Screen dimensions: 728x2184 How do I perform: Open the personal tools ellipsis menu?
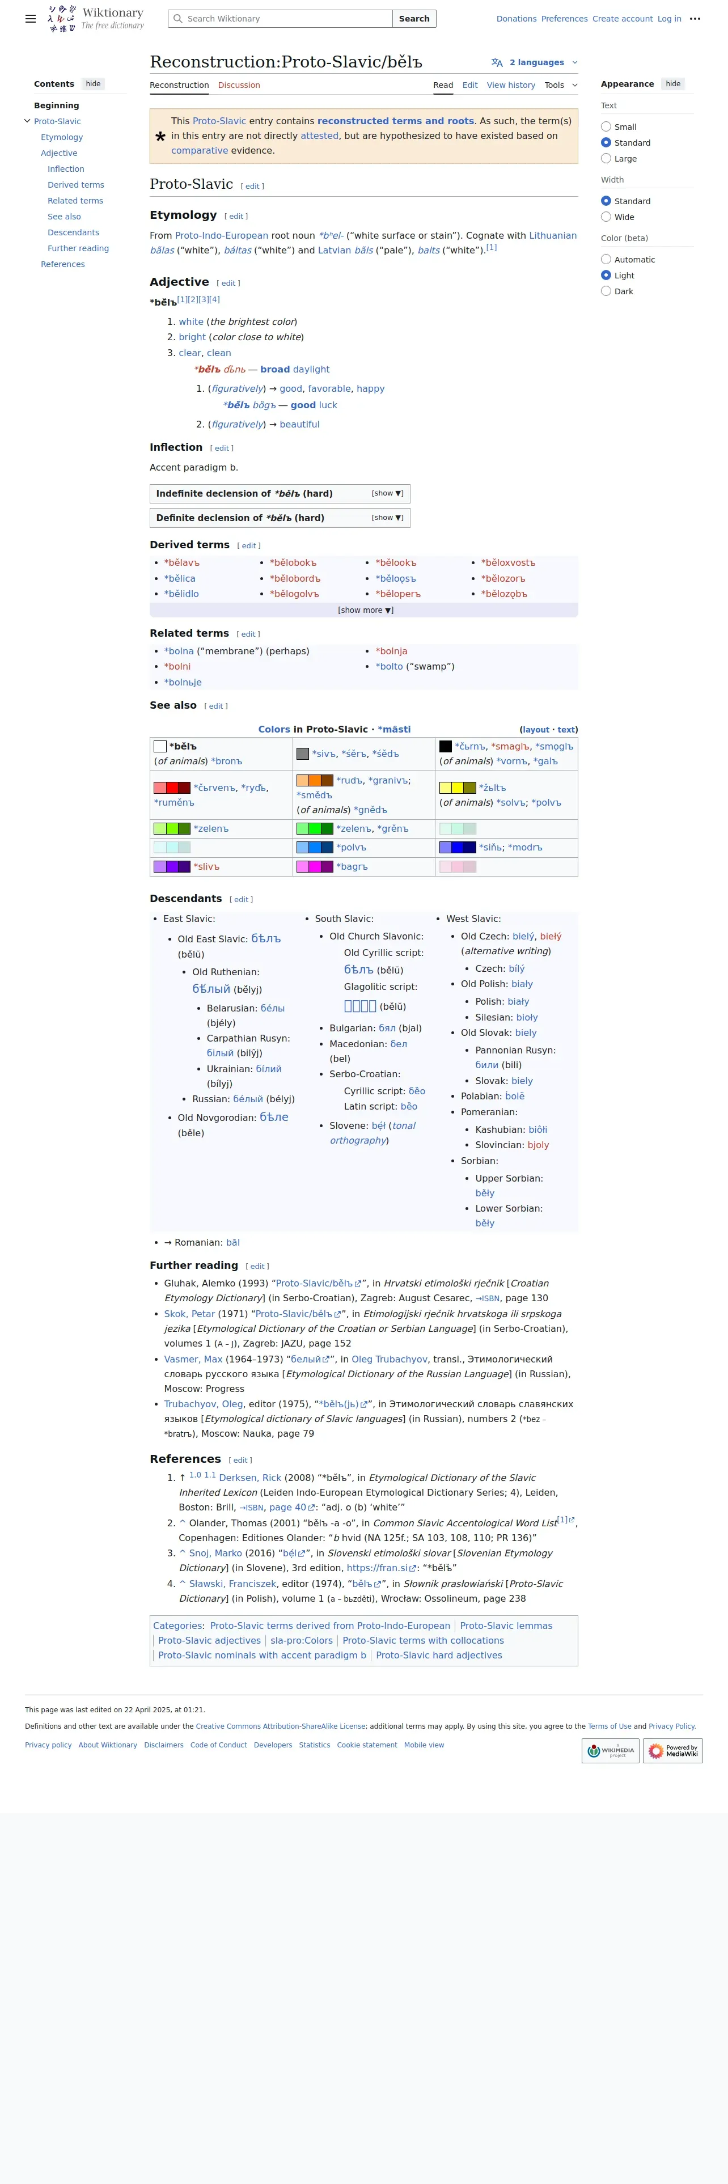coord(695,19)
